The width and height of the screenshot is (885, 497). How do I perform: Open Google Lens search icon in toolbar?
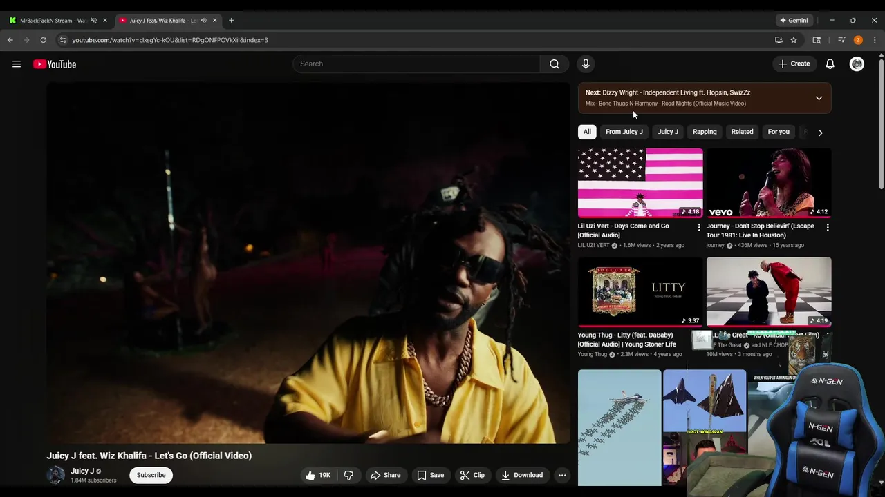[x=817, y=40]
